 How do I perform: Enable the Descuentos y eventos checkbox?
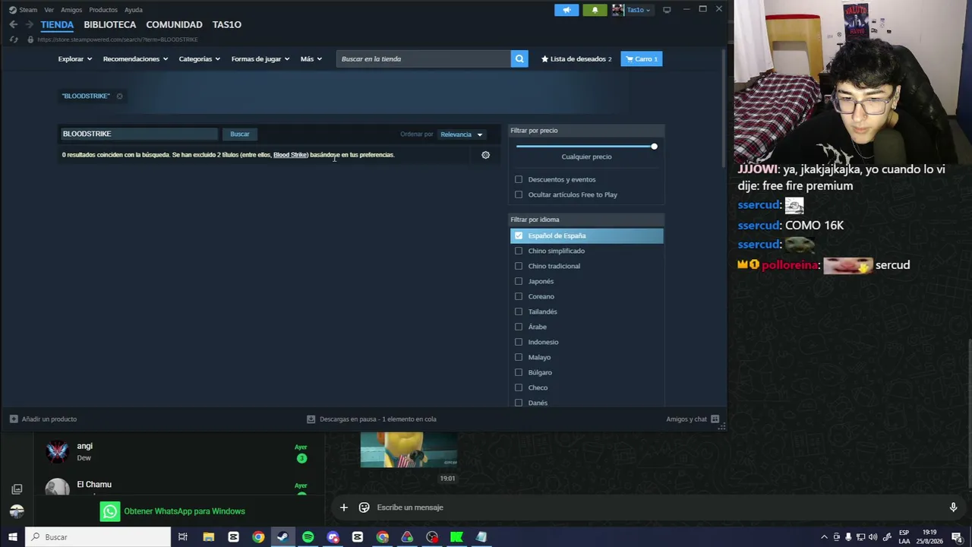[519, 179]
